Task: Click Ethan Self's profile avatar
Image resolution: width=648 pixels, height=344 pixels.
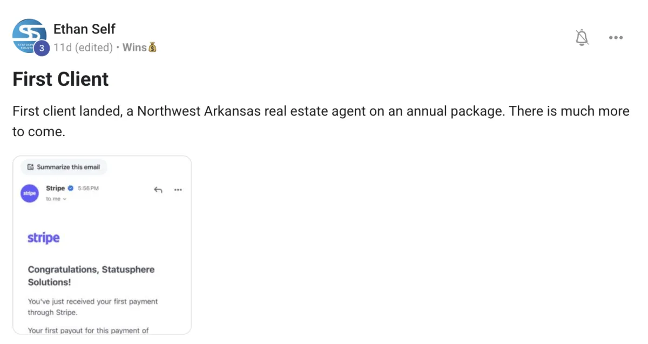Action: point(29,36)
